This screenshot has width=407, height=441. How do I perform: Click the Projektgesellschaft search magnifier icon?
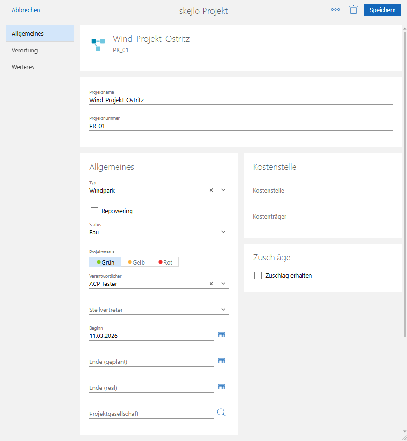(222, 413)
